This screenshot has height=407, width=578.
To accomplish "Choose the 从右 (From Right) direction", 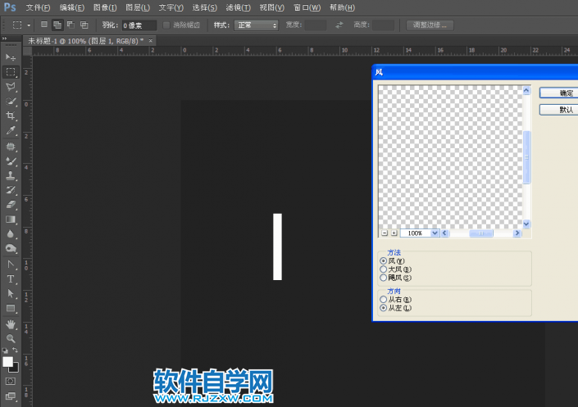I will 384,300.
